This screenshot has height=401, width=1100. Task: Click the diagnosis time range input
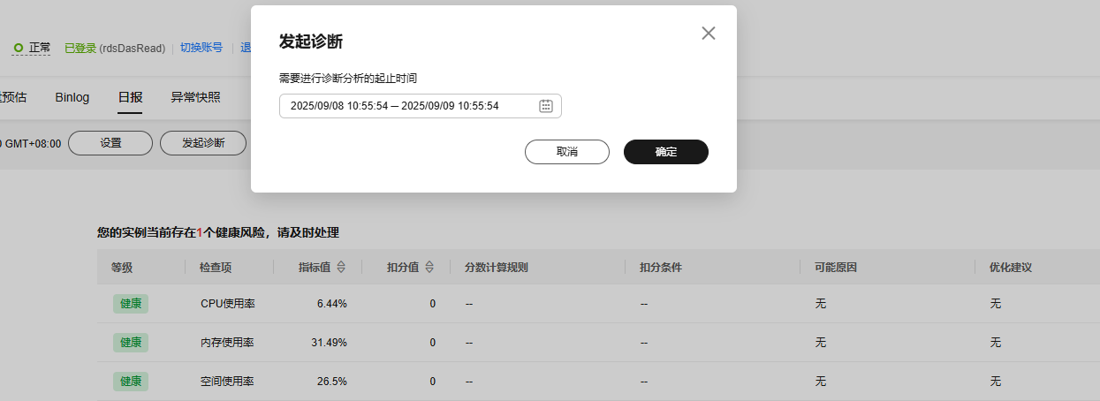[x=406, y=106]
